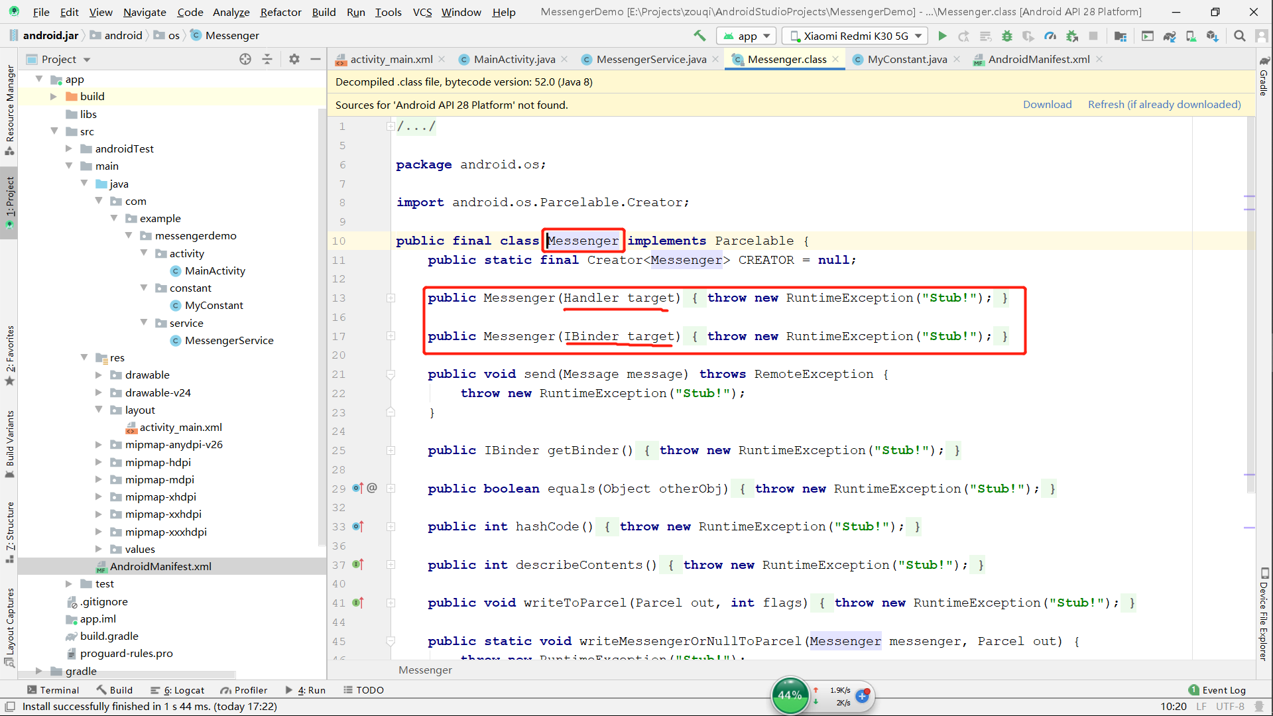Hide the Project panel with minus icon

point(316,59)
